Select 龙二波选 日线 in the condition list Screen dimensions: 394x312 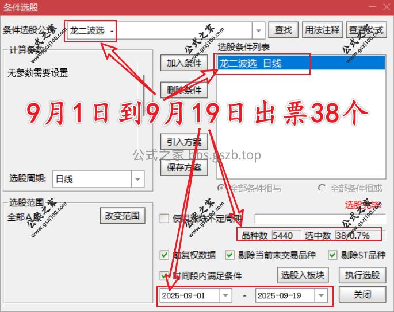pyautogui.click(x=301, y=63)
